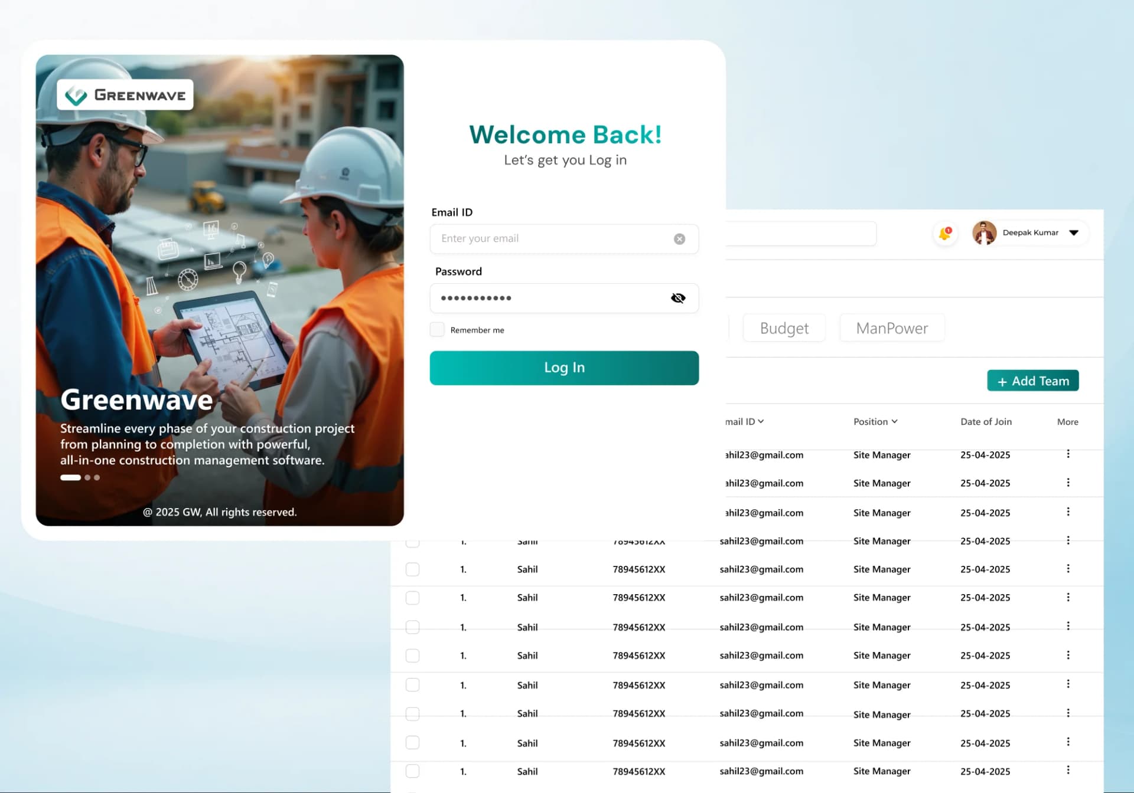
Task: Click Deepak Kumar's profile avatar
Action: pyautogui.click(x=984, y=233)
